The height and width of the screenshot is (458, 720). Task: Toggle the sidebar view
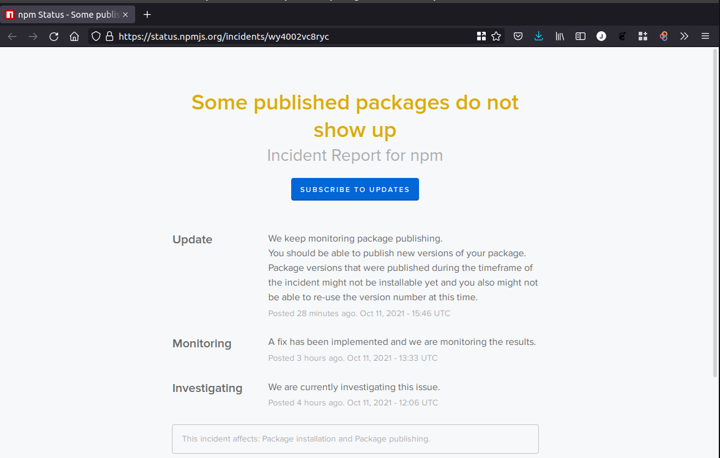coord(581,37)
